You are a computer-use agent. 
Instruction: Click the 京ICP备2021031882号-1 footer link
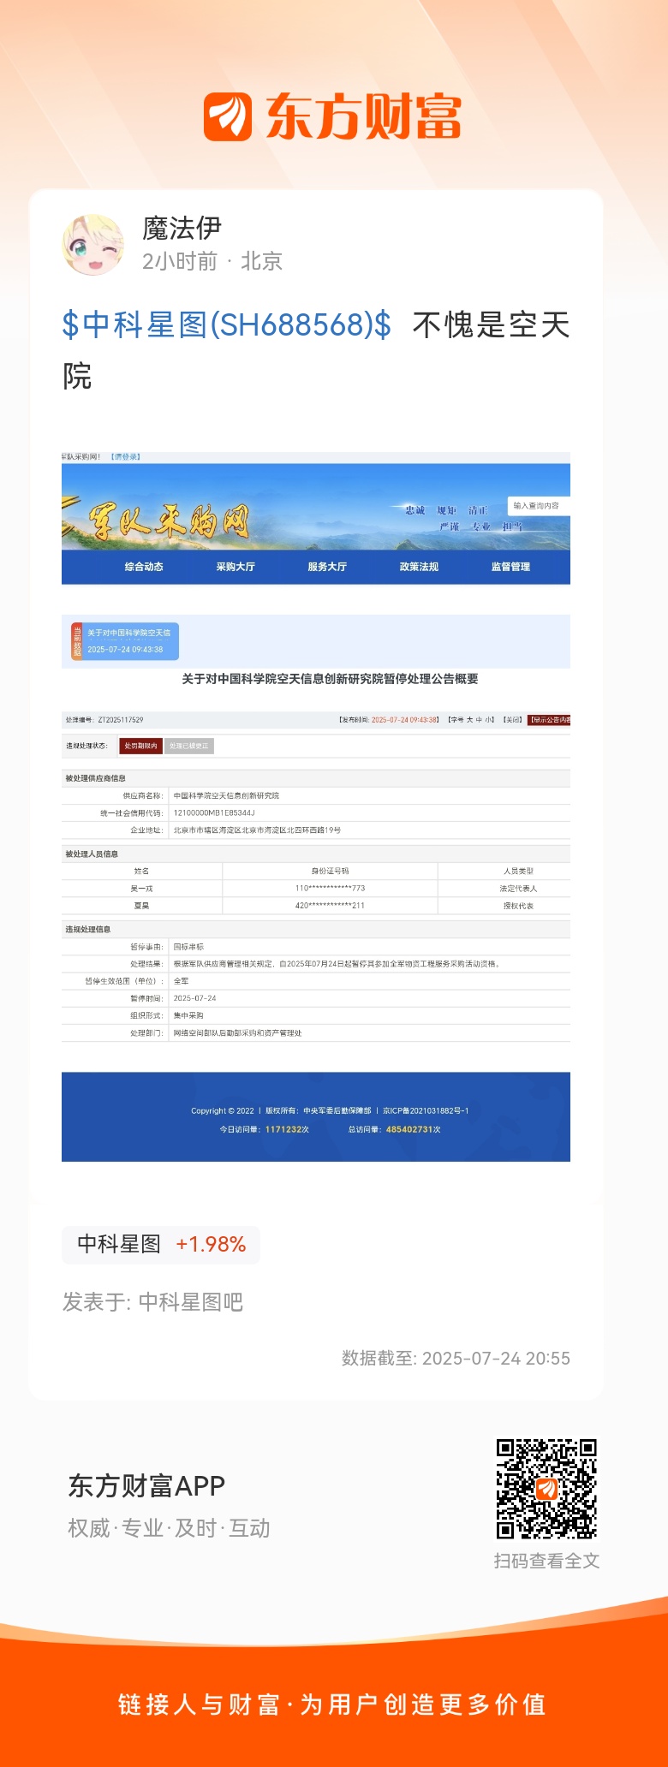coord(426,1110)
